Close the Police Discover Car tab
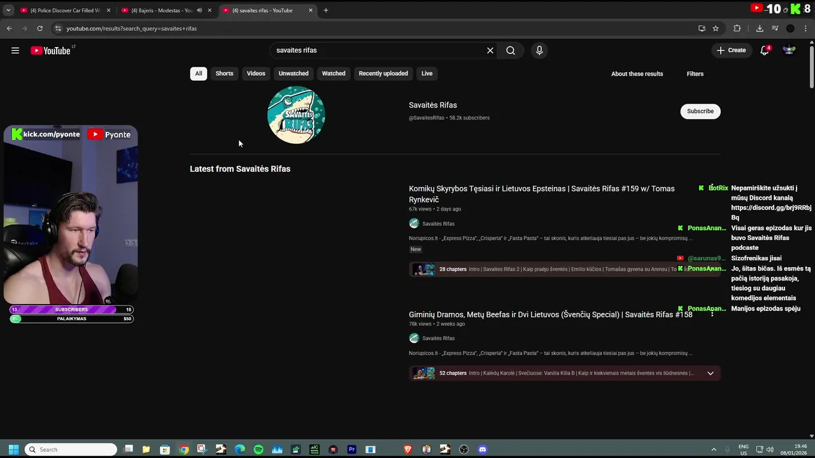 pyautogui.click(x=108, y=10)
